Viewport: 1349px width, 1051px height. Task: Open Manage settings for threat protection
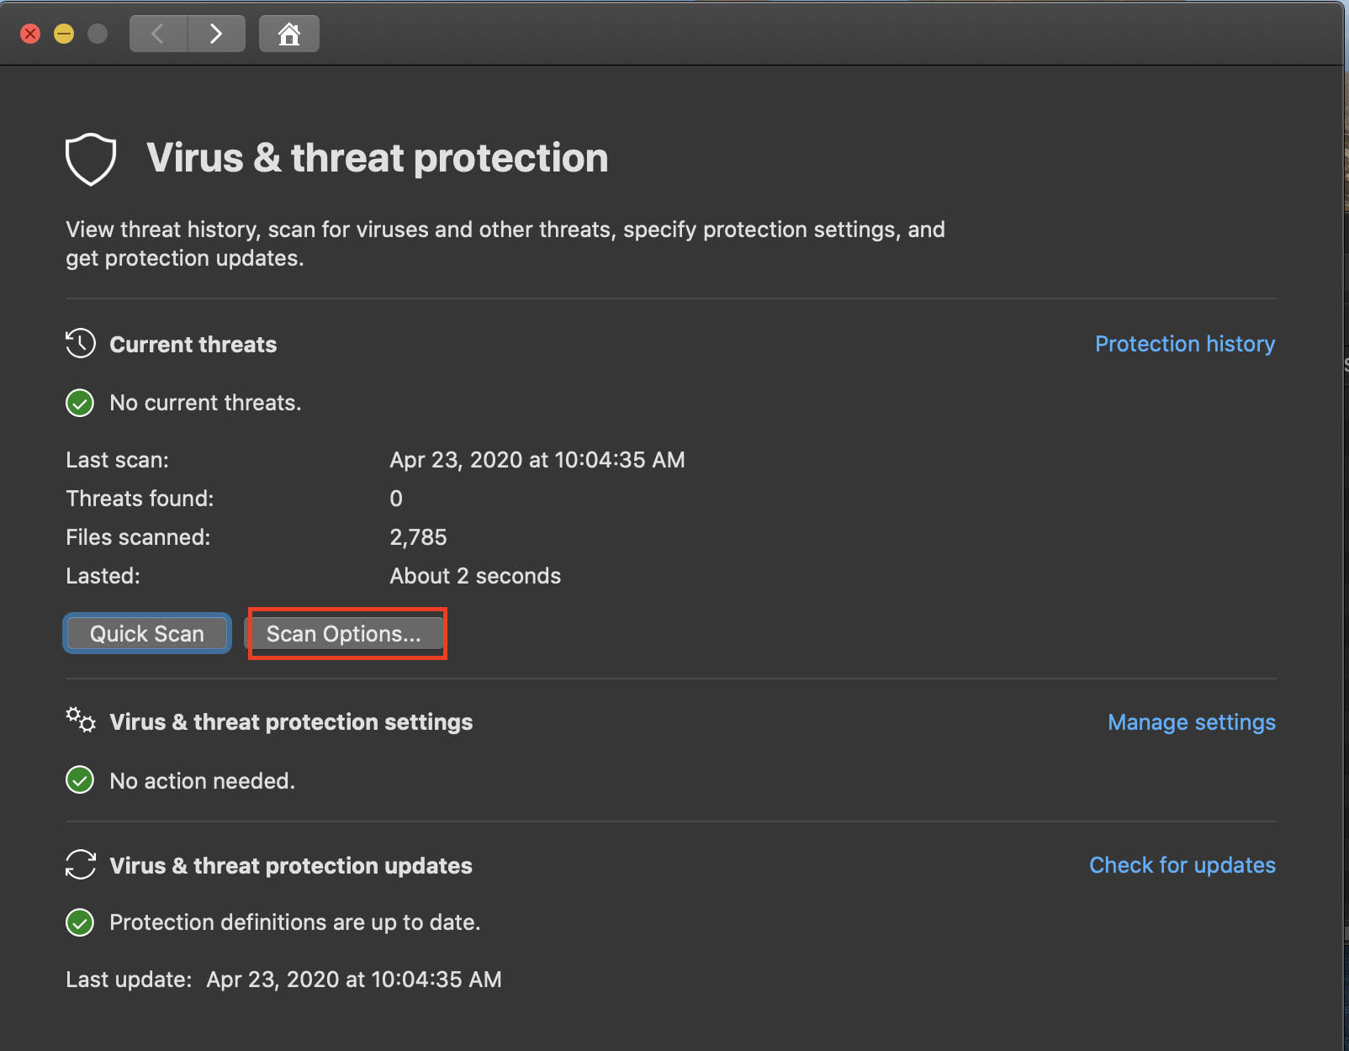1191,721
